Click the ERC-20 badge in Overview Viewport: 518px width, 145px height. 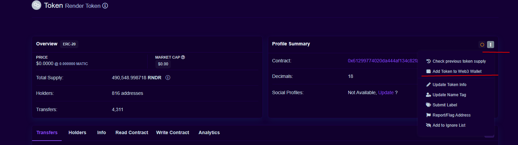coord(69,44)
